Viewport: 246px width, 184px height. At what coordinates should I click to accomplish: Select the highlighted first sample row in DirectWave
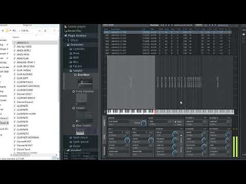pyautogui.click(x=168, y=32)
